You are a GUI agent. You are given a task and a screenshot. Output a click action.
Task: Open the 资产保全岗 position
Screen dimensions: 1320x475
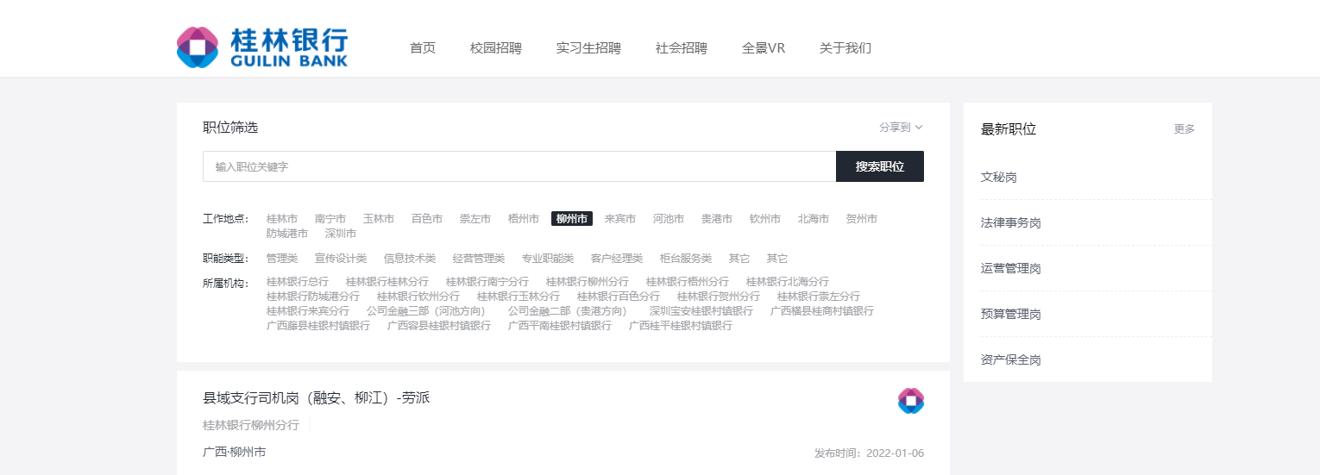click(x=1010, y=360)
